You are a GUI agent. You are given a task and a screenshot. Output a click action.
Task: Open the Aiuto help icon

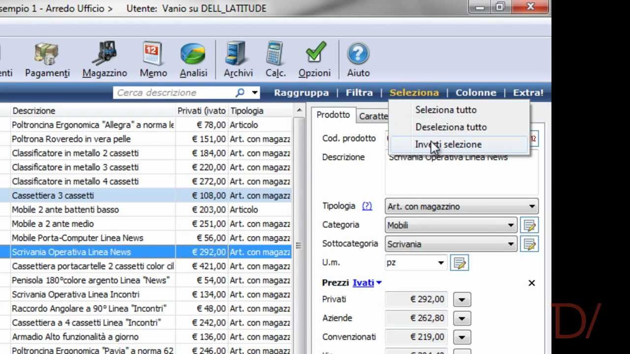pos(358,59)
